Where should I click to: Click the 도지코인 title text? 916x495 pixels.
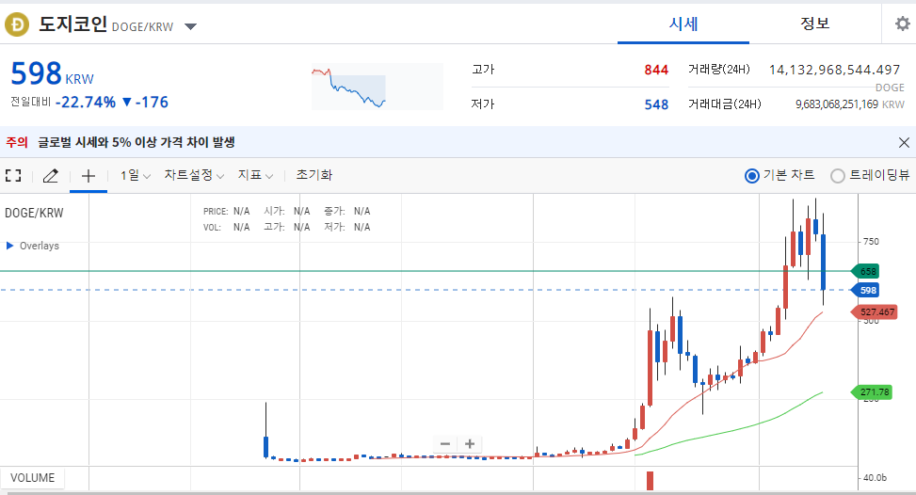[73, 24]
